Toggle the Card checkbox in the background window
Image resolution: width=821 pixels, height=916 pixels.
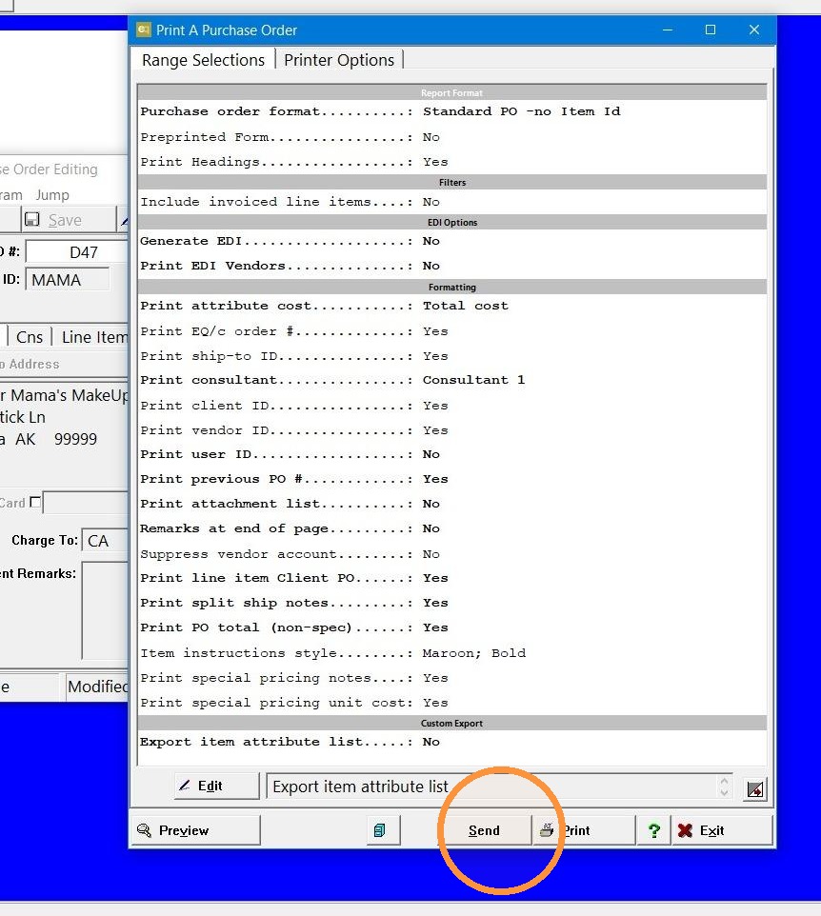(35, 502)
